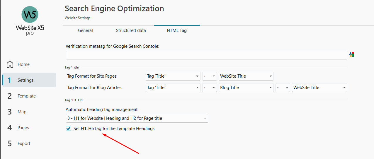Go to Template in the sidebar
The width and height of the screenshot is (374, 159).
[x=27, y=96]
